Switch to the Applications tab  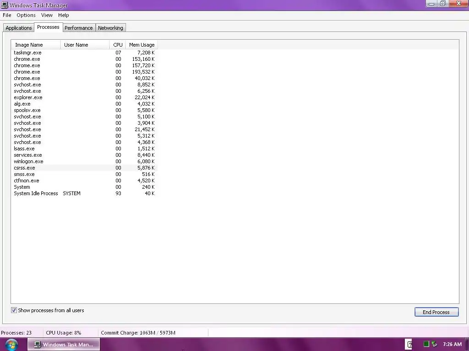(x=18, y=28)
